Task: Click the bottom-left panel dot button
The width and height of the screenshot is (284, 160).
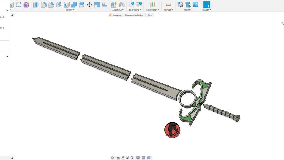Action: [x=12, y=158]
